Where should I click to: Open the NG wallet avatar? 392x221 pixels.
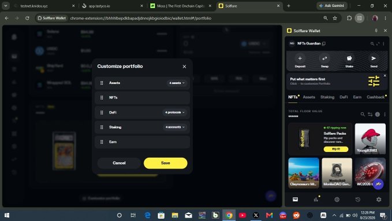coord(292,43)
